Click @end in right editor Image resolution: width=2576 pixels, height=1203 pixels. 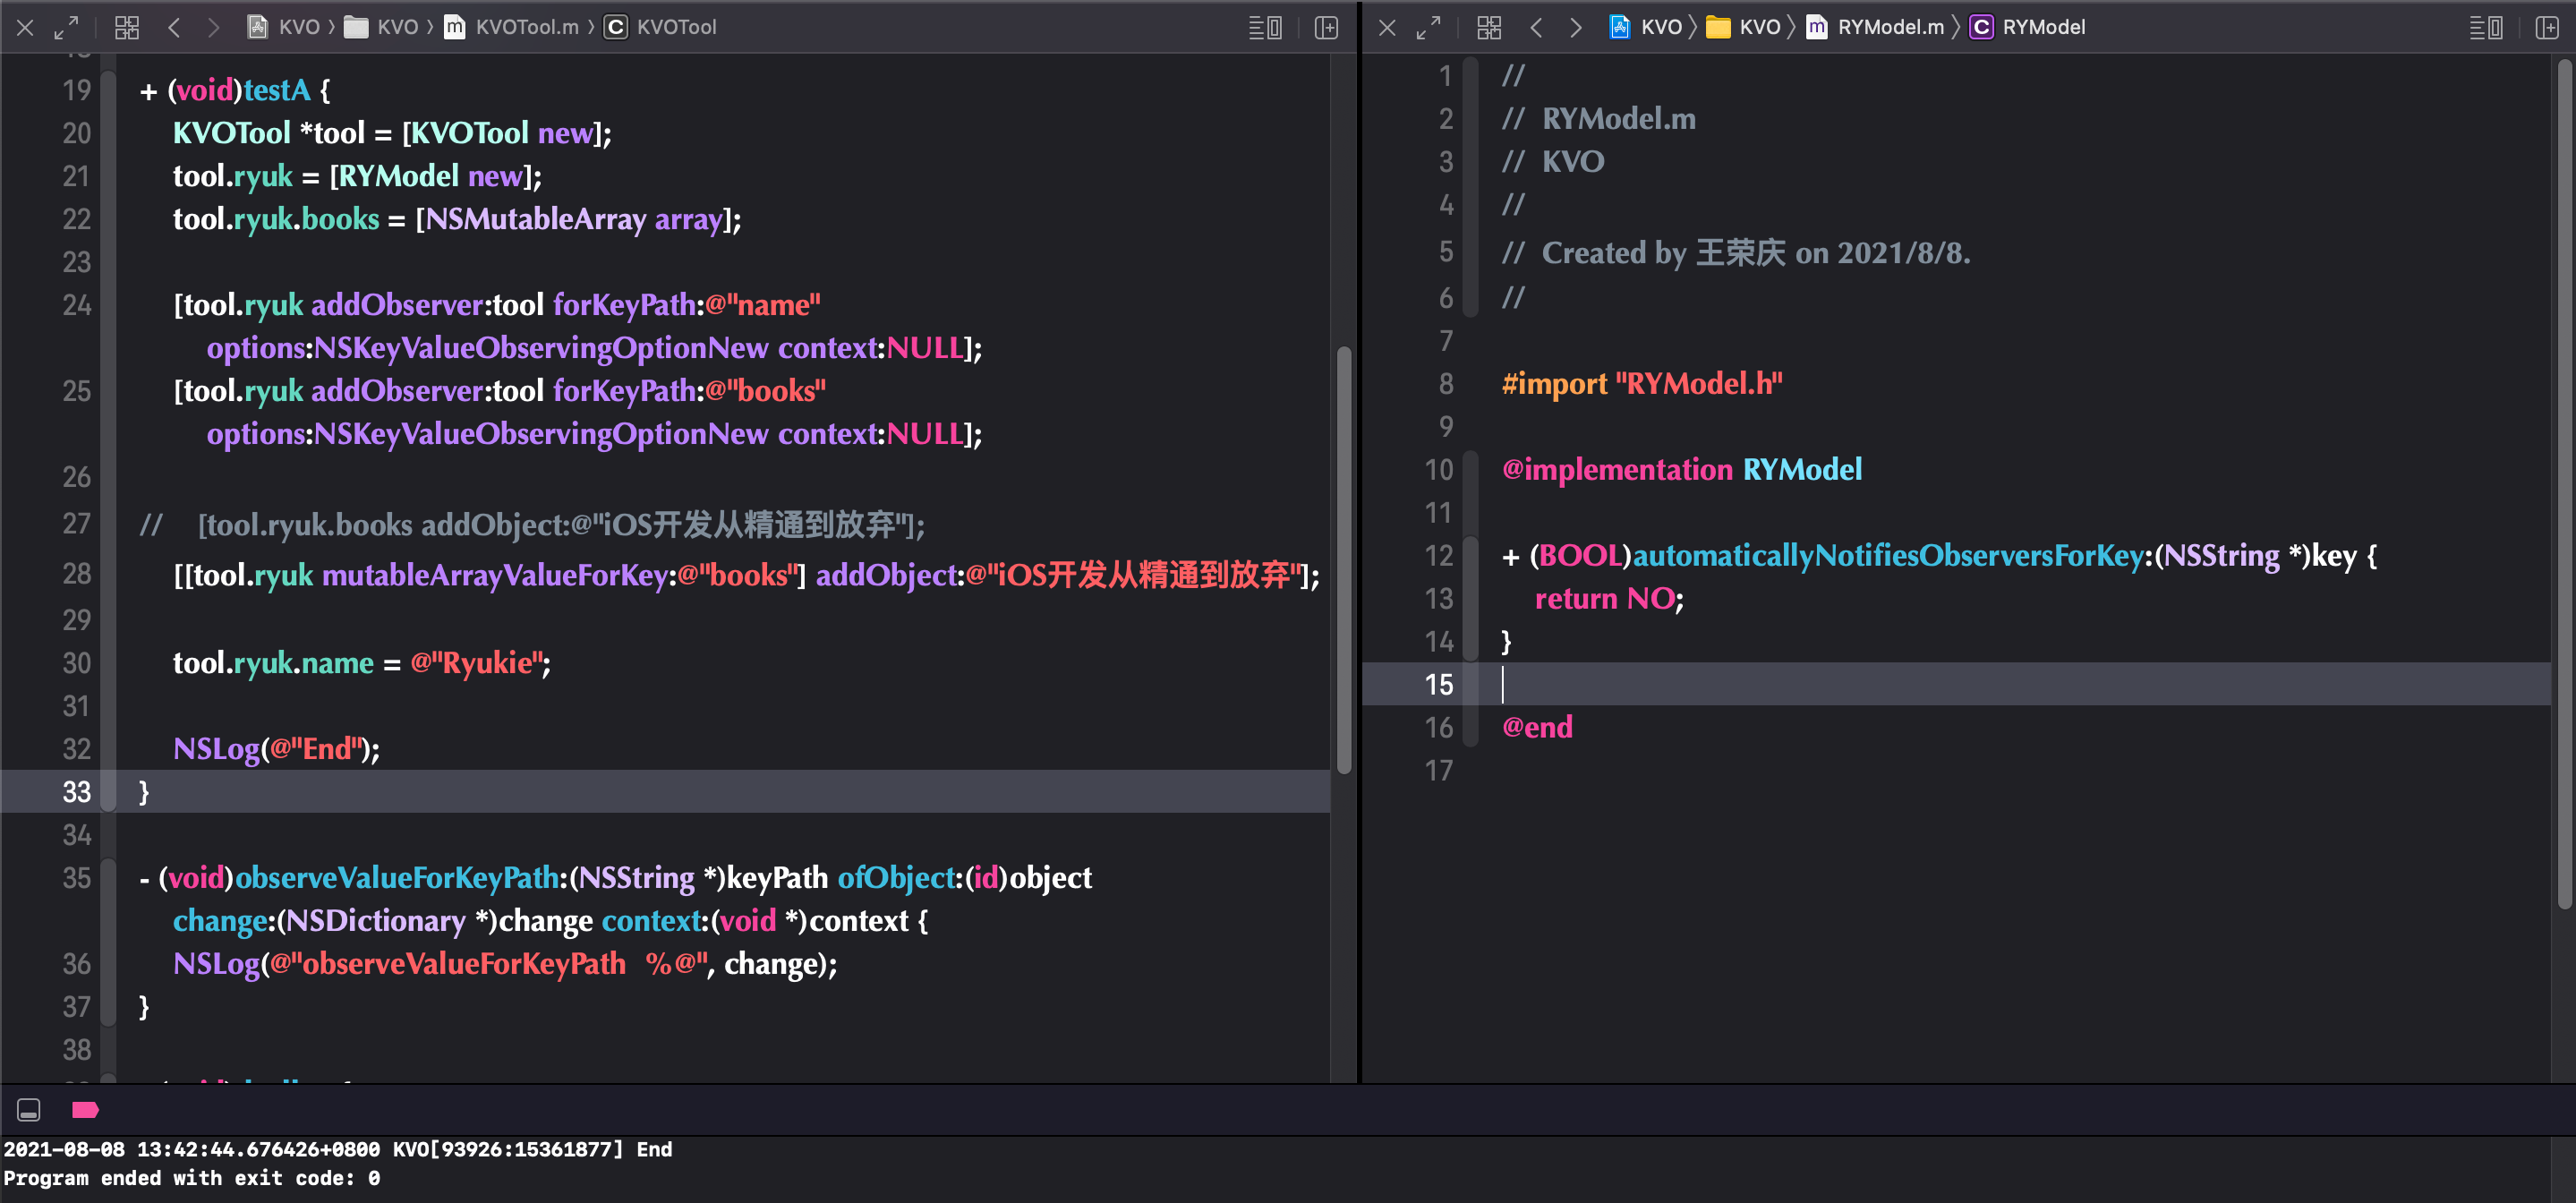(1537, 727)
